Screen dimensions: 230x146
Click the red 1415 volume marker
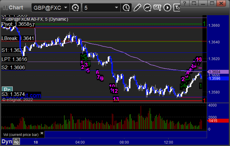(218, 121)
